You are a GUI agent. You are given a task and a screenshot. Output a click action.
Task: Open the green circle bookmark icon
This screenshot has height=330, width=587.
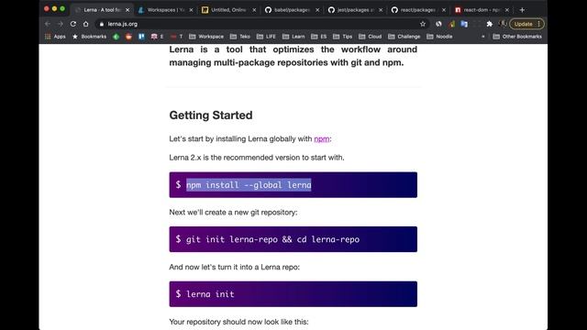point(116,37)
